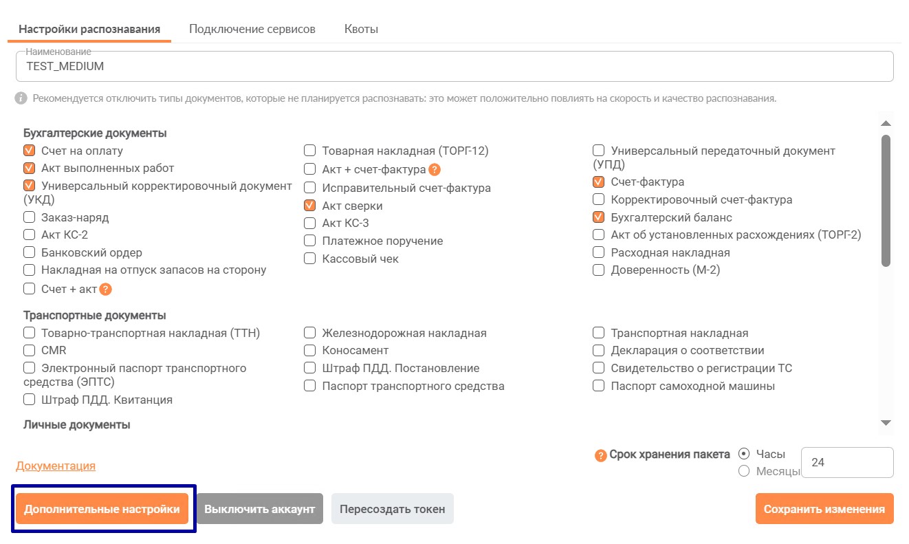The width and height of the screenshot is (909, 544).
Task: Click the info icon before recommendation text
Action: pos(21,98)
